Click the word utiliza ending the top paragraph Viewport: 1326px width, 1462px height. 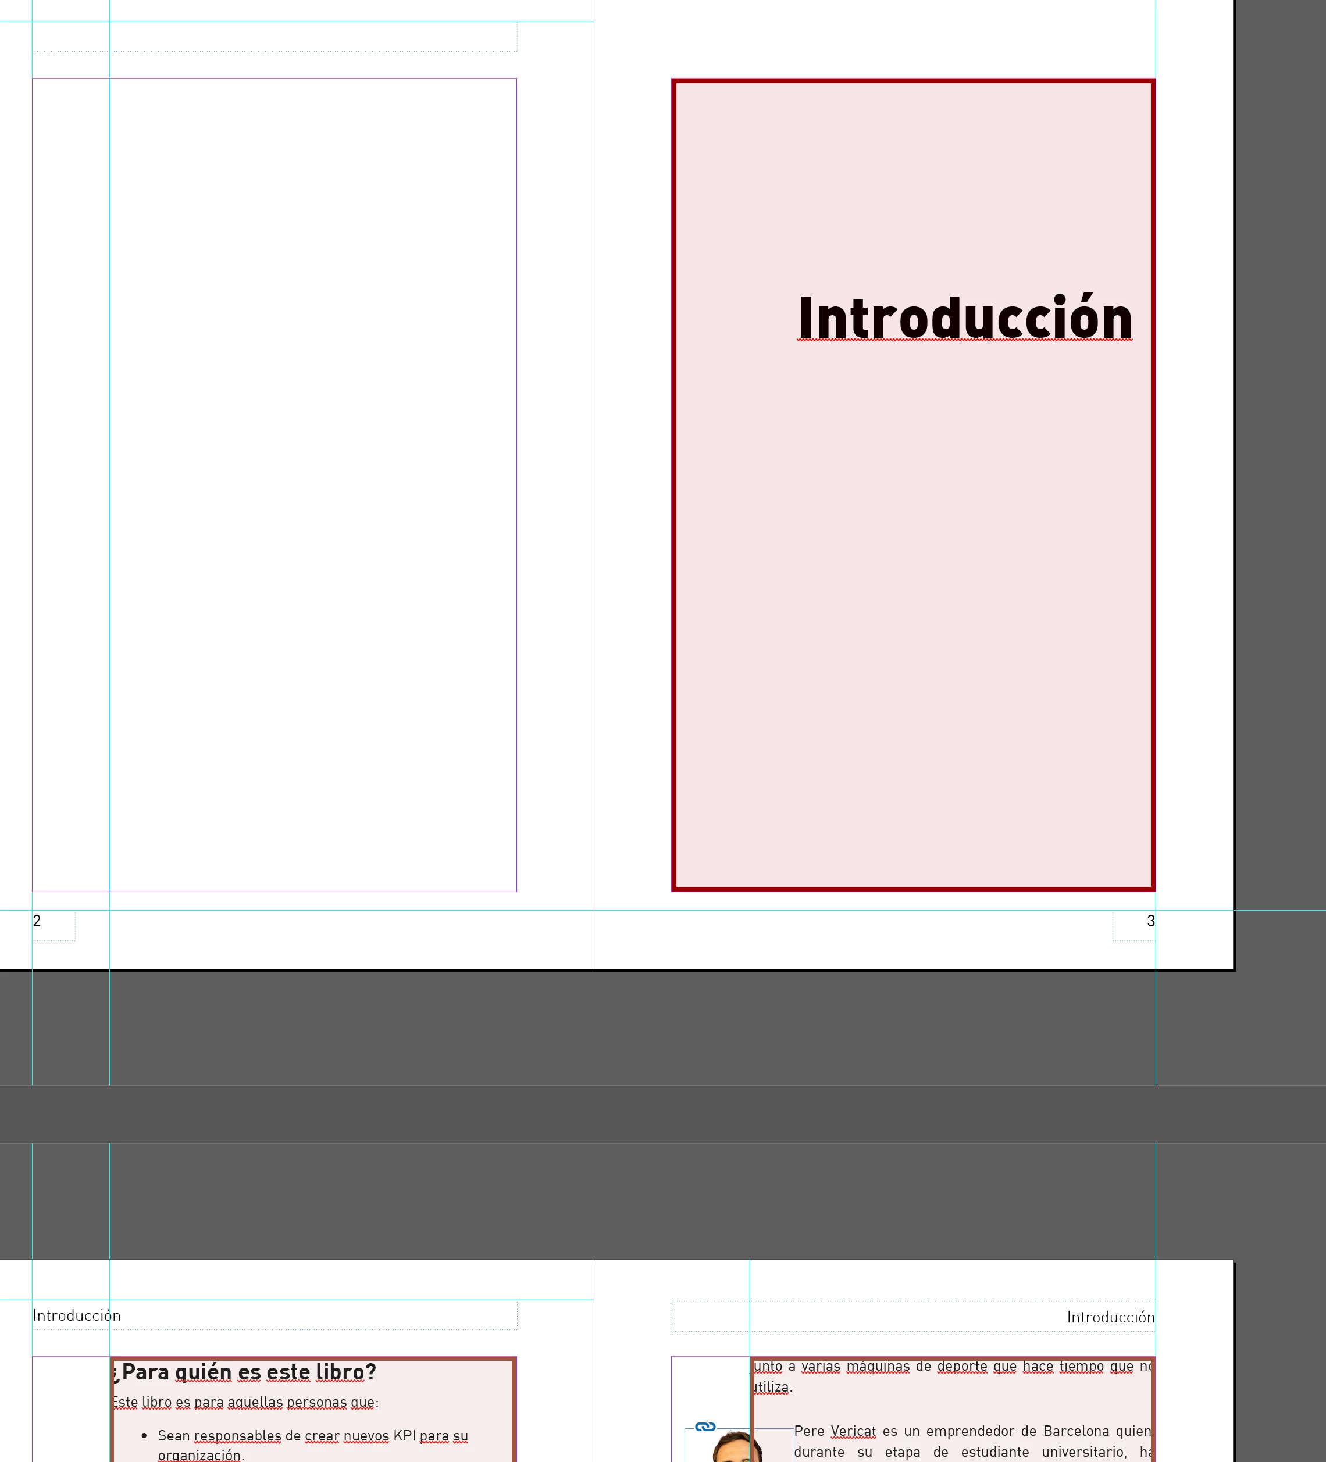pos(772,1388)
